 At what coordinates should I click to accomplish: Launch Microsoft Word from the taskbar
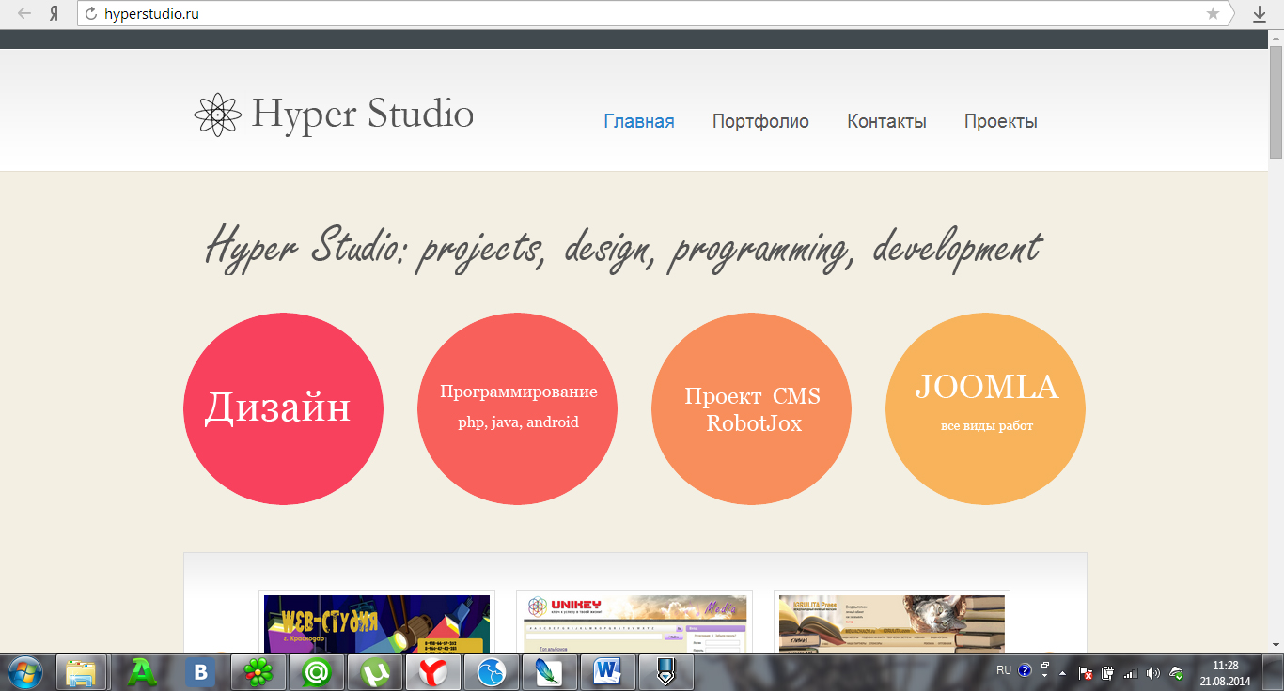pos(608,672)
